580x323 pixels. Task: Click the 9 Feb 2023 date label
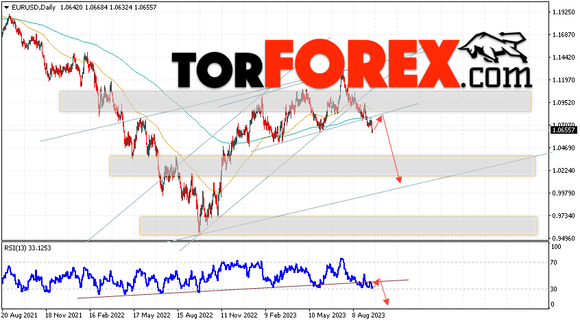click(280, 315)
